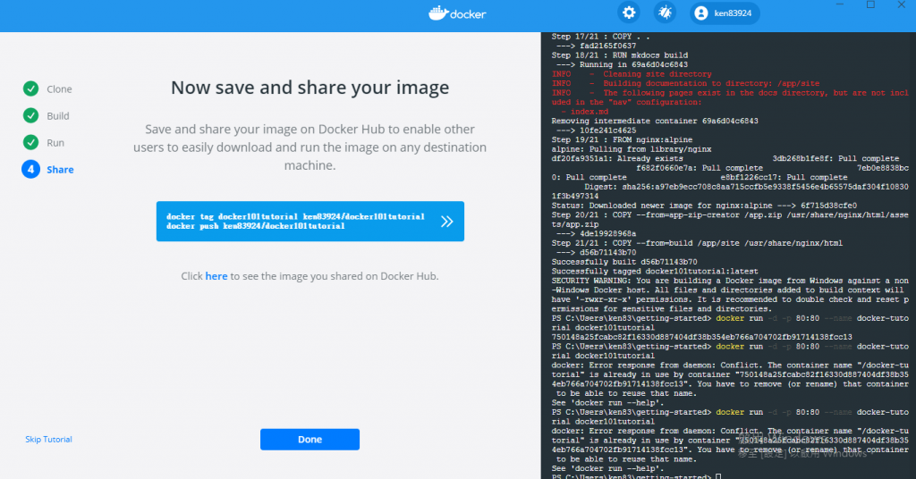
Task: Click the Skip Tutorial link
Action: [48, 440]
